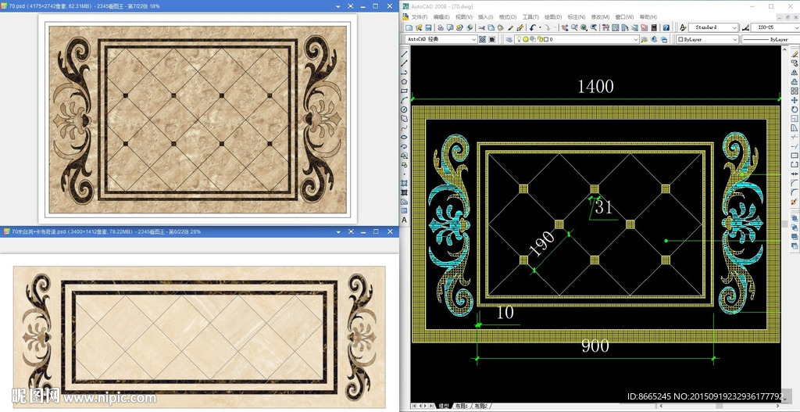Open the 文件(F) menu
The width and height of the screenshot is (800, 412).
pyautogui.click(x=420, y=17)
